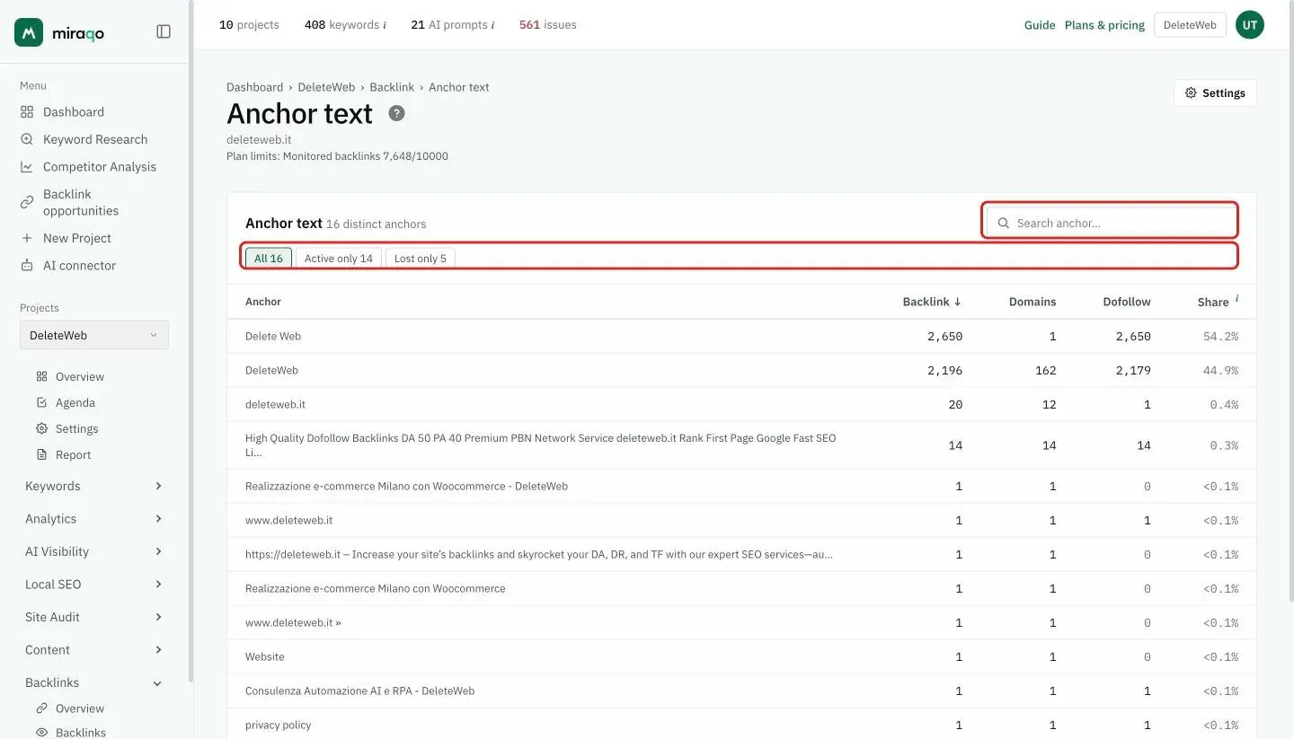Expand the Analytics section
Image resolution: width=1294 pixels, height=739 pixels.
(94, 519)
